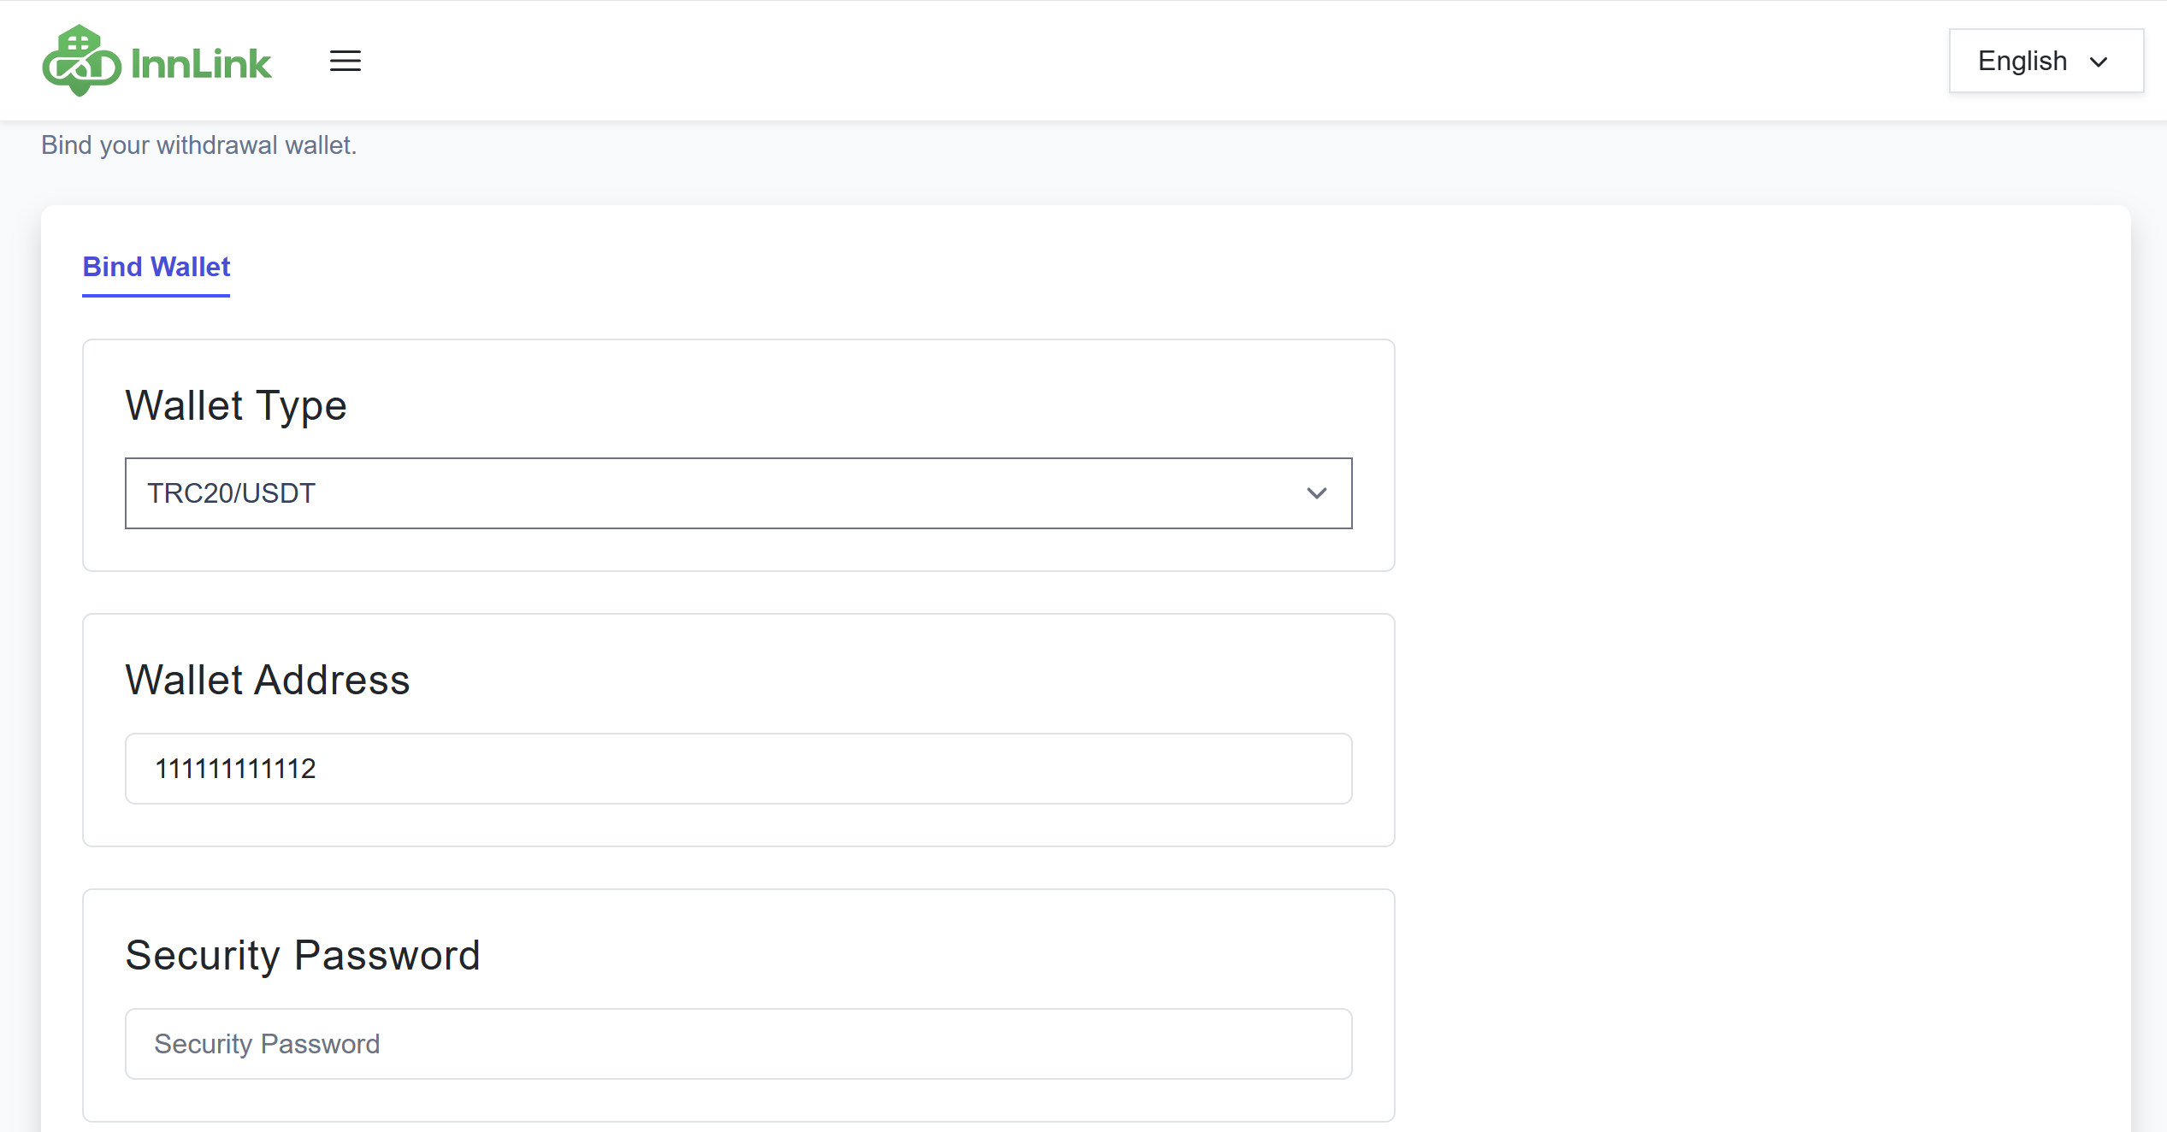The image size is (2167, 1132).
Task: Click the TRC20/USDT selected value text
Action: pyautogui.click(x=231, y=493)
